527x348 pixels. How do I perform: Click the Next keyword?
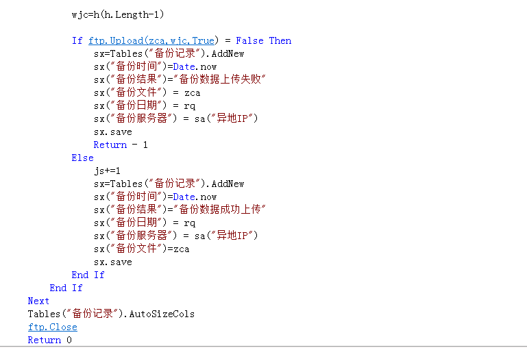click(38, 301)
